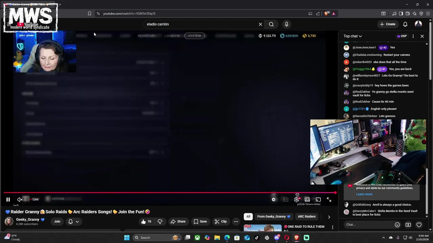
Task: Open Brave Rewards triangle icon
Action: (x=334, y=13)
